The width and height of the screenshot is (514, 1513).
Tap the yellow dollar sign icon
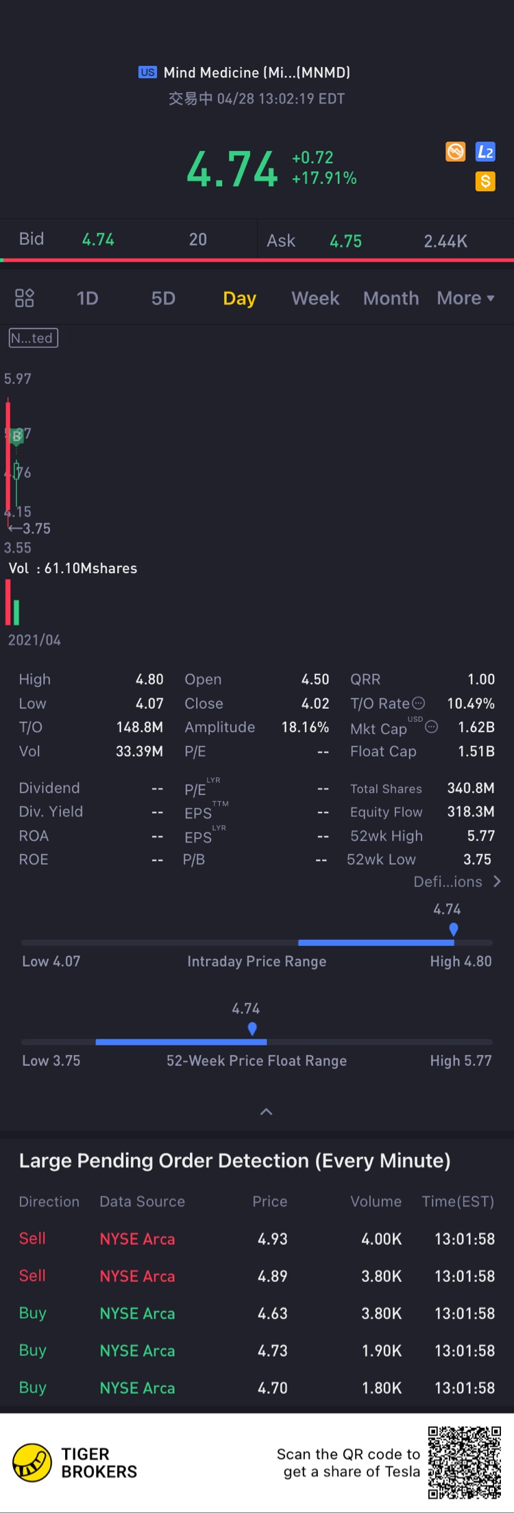click(485, 182)
